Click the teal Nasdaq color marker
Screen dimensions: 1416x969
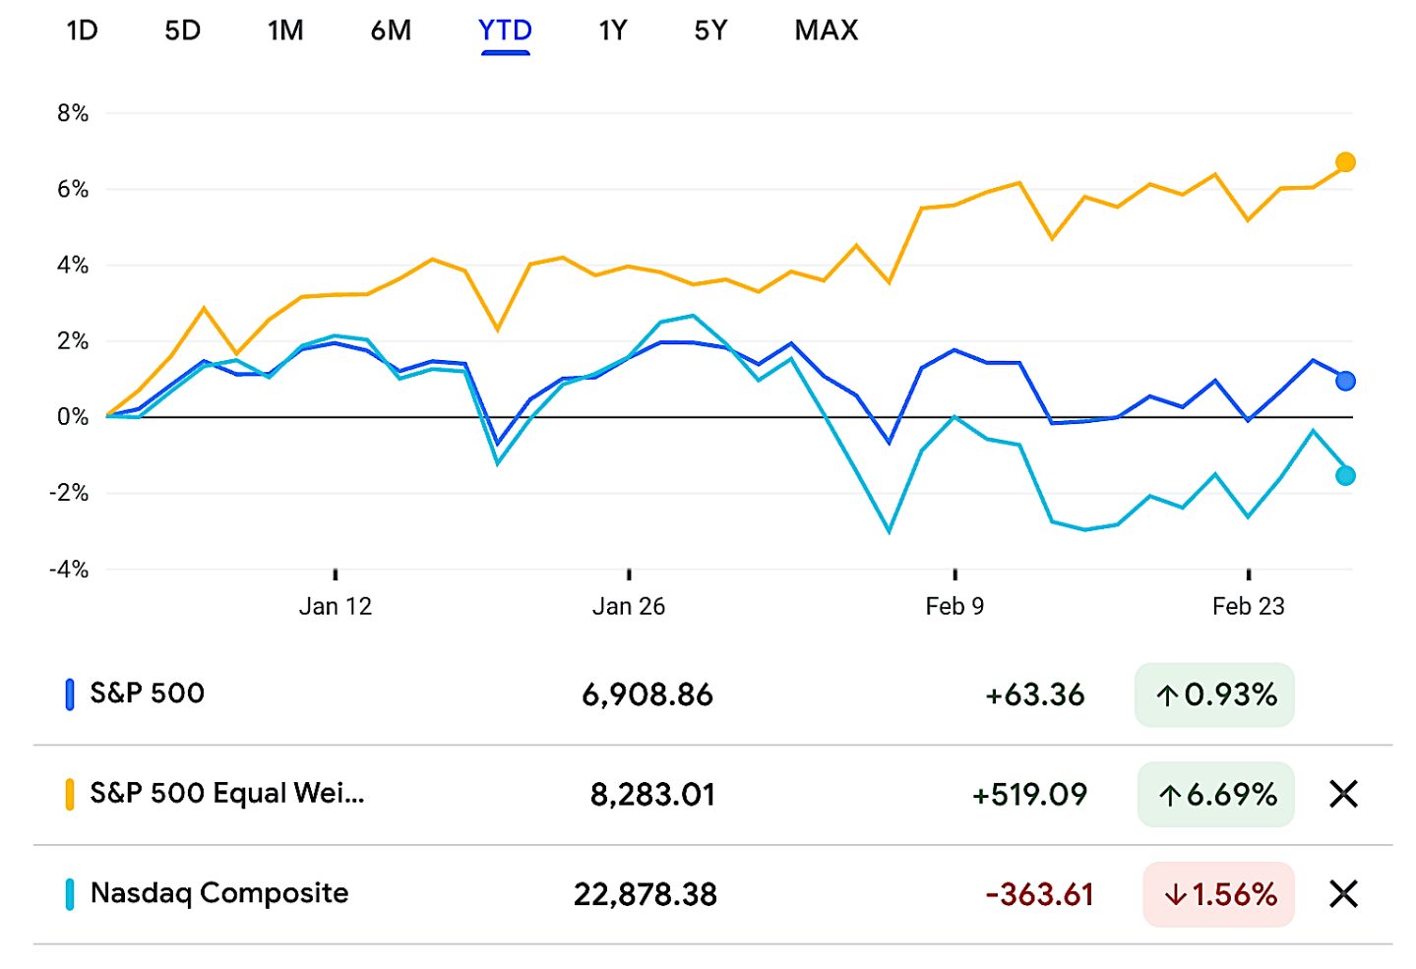click(70, 894)
